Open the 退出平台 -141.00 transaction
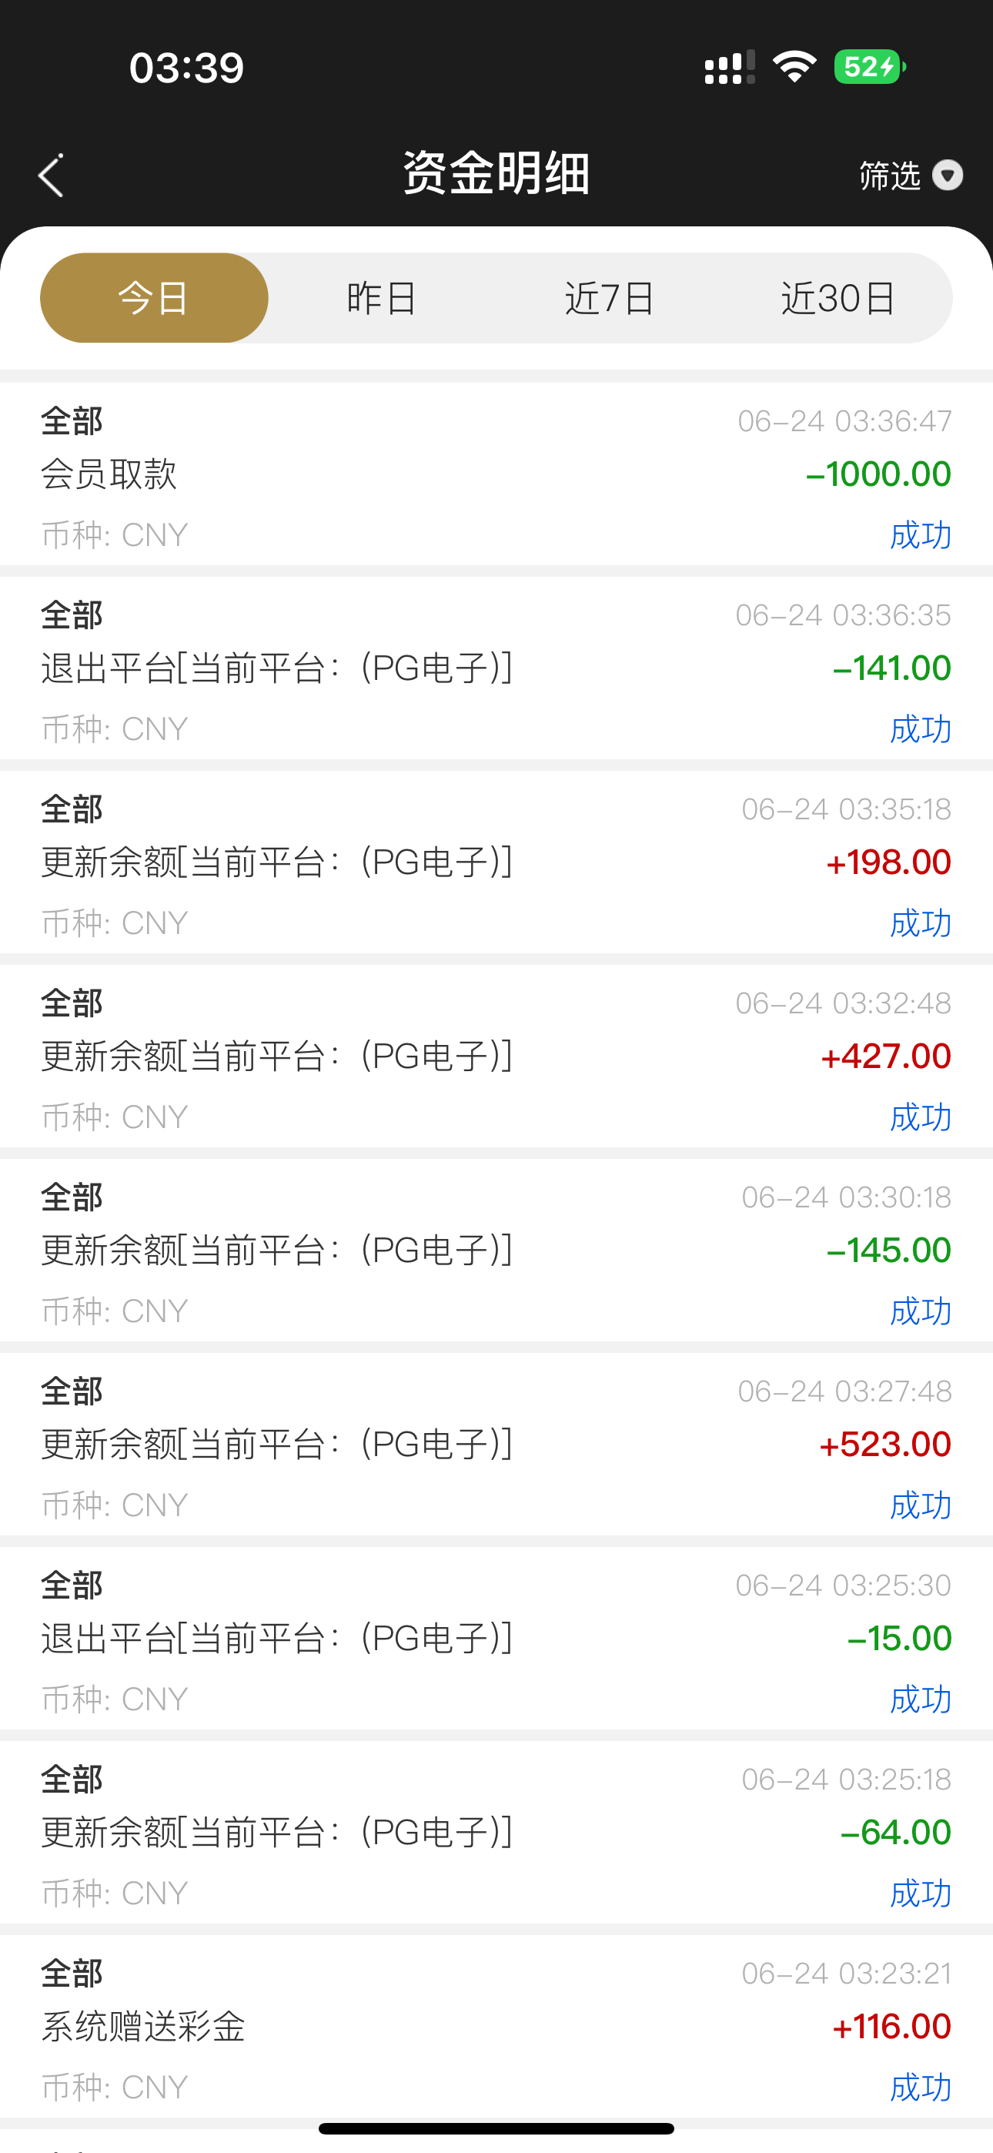This screenshot has width=993, height=2153. tap(496, 668)
